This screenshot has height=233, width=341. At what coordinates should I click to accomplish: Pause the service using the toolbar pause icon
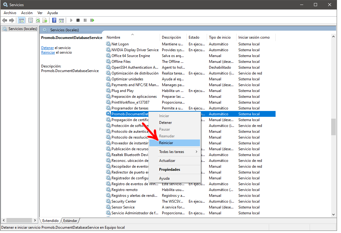tap(85, 21)
